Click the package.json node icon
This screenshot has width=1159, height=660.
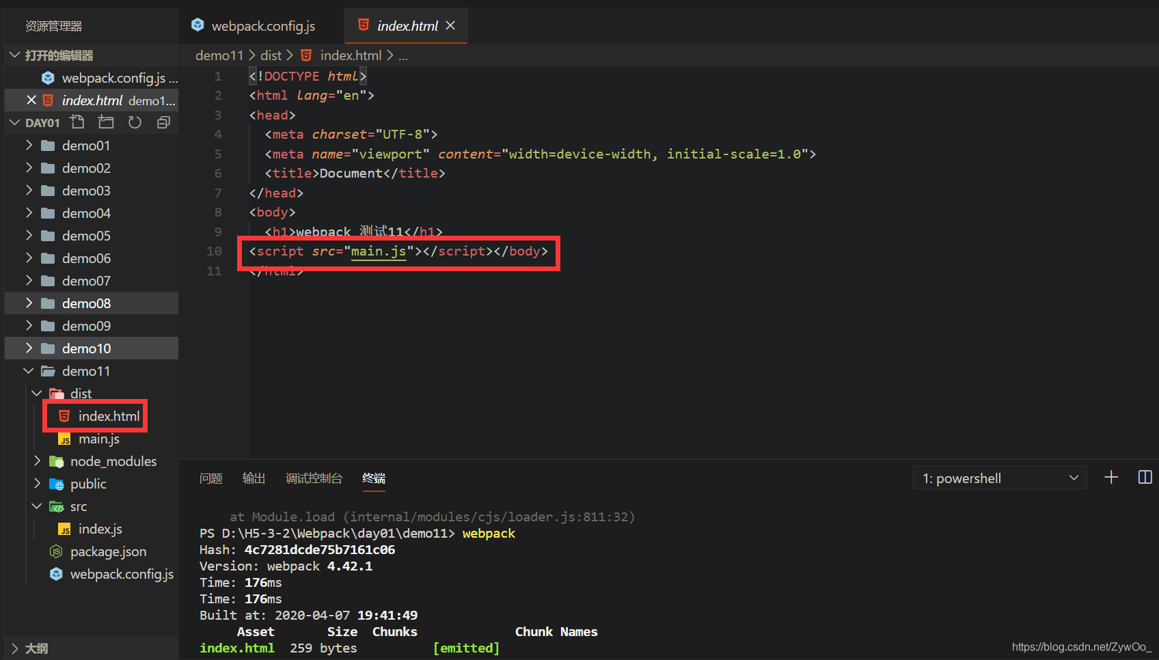tap(56, 551)
